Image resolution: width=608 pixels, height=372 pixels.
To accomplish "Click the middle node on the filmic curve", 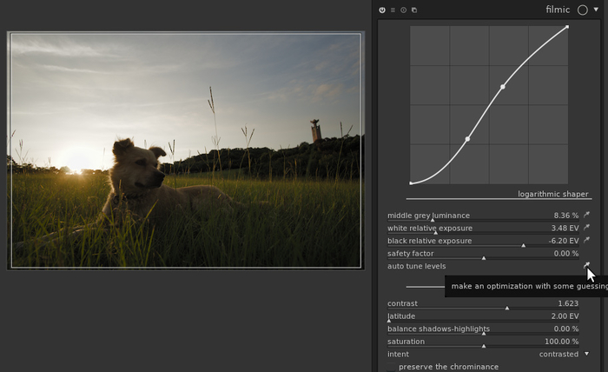I will 503,87.
